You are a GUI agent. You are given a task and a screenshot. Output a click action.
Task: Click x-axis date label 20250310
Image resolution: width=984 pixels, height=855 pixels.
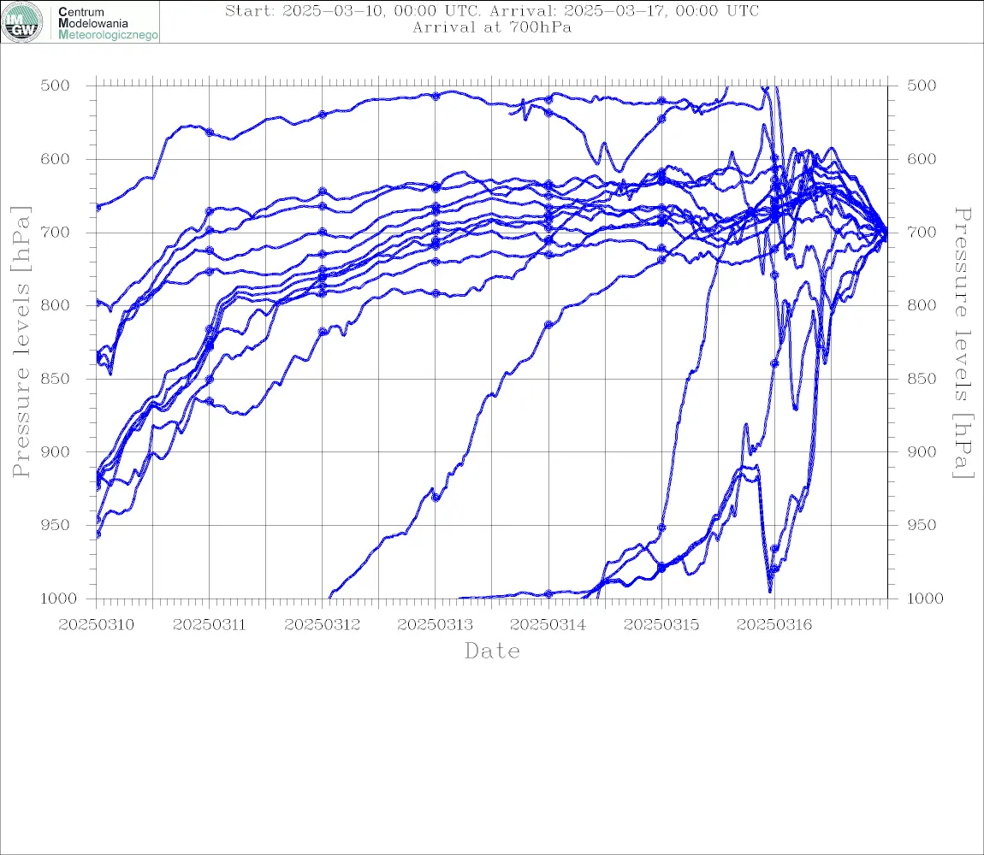coord(96,625)
